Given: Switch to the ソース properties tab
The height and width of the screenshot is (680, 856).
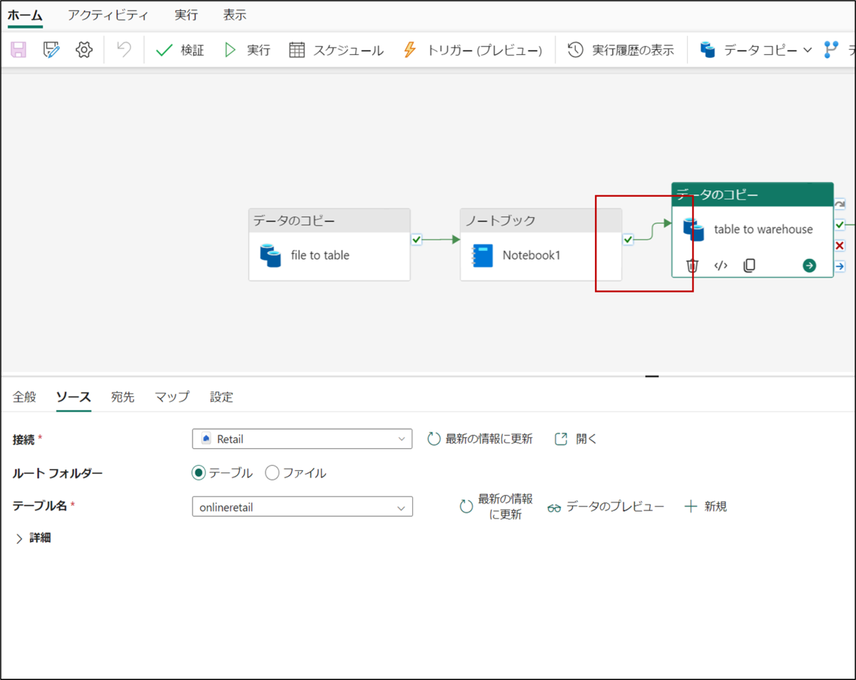Looking at the screenshot, I should 73,397.
